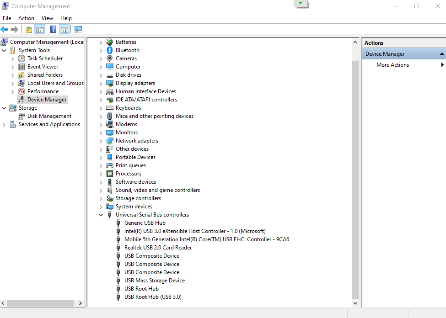The height and width of the screenshot is (318, 446).
Task: Expand the Software devices category
Action: point(101,182)
